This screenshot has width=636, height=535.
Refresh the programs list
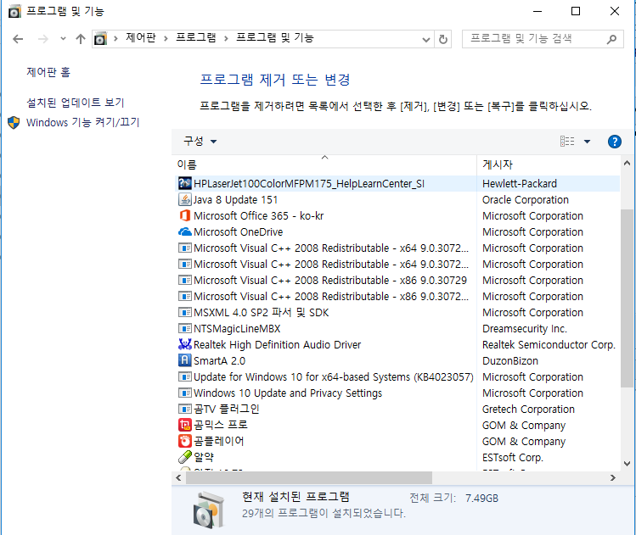[443, 39]
